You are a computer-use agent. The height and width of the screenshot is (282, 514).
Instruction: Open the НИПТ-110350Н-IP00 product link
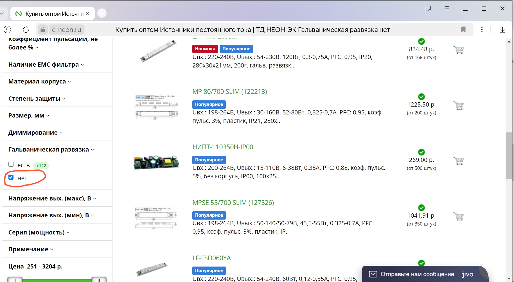pos(223,147)
